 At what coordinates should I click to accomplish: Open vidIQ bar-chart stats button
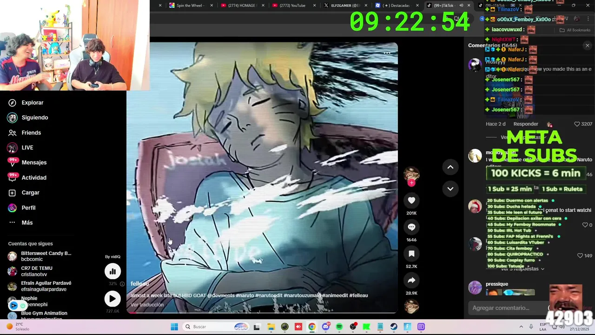112,271
